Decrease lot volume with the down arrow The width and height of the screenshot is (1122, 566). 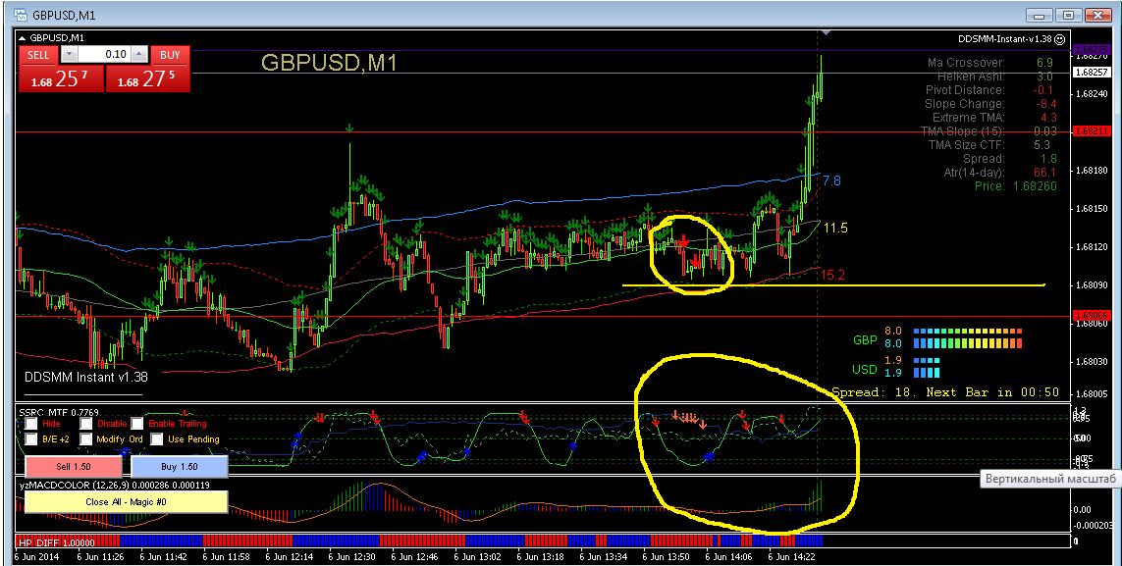[x=68, y=54]
